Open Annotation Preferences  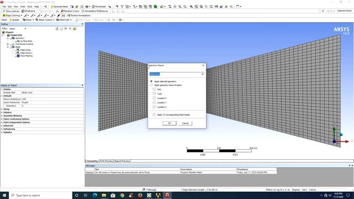tap(95, 11)
